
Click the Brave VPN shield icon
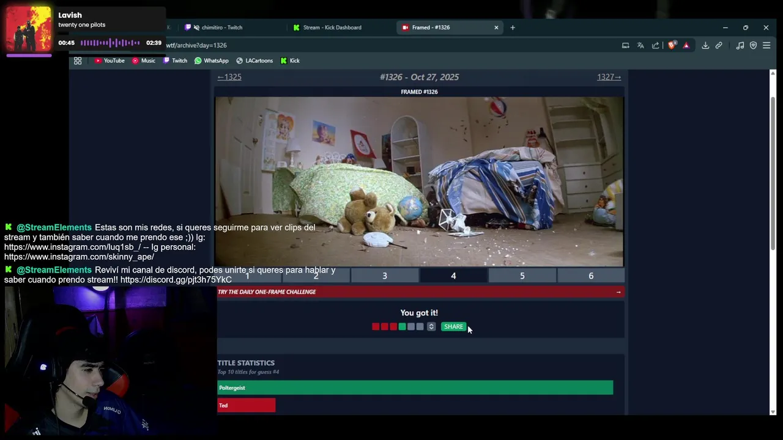pos(753,45)
